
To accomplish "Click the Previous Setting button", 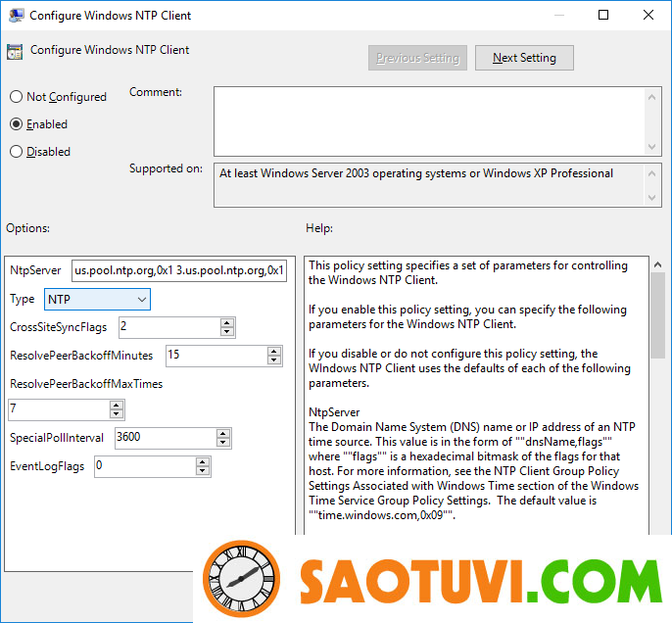I will click(x=417, y=58).
